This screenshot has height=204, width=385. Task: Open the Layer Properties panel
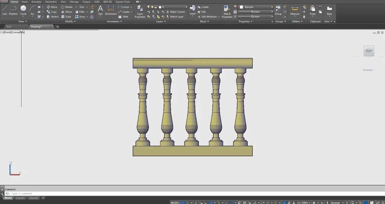click(x=140, y=11)
